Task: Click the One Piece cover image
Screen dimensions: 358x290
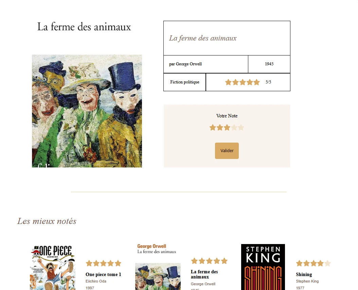Action: click(53, 267)
